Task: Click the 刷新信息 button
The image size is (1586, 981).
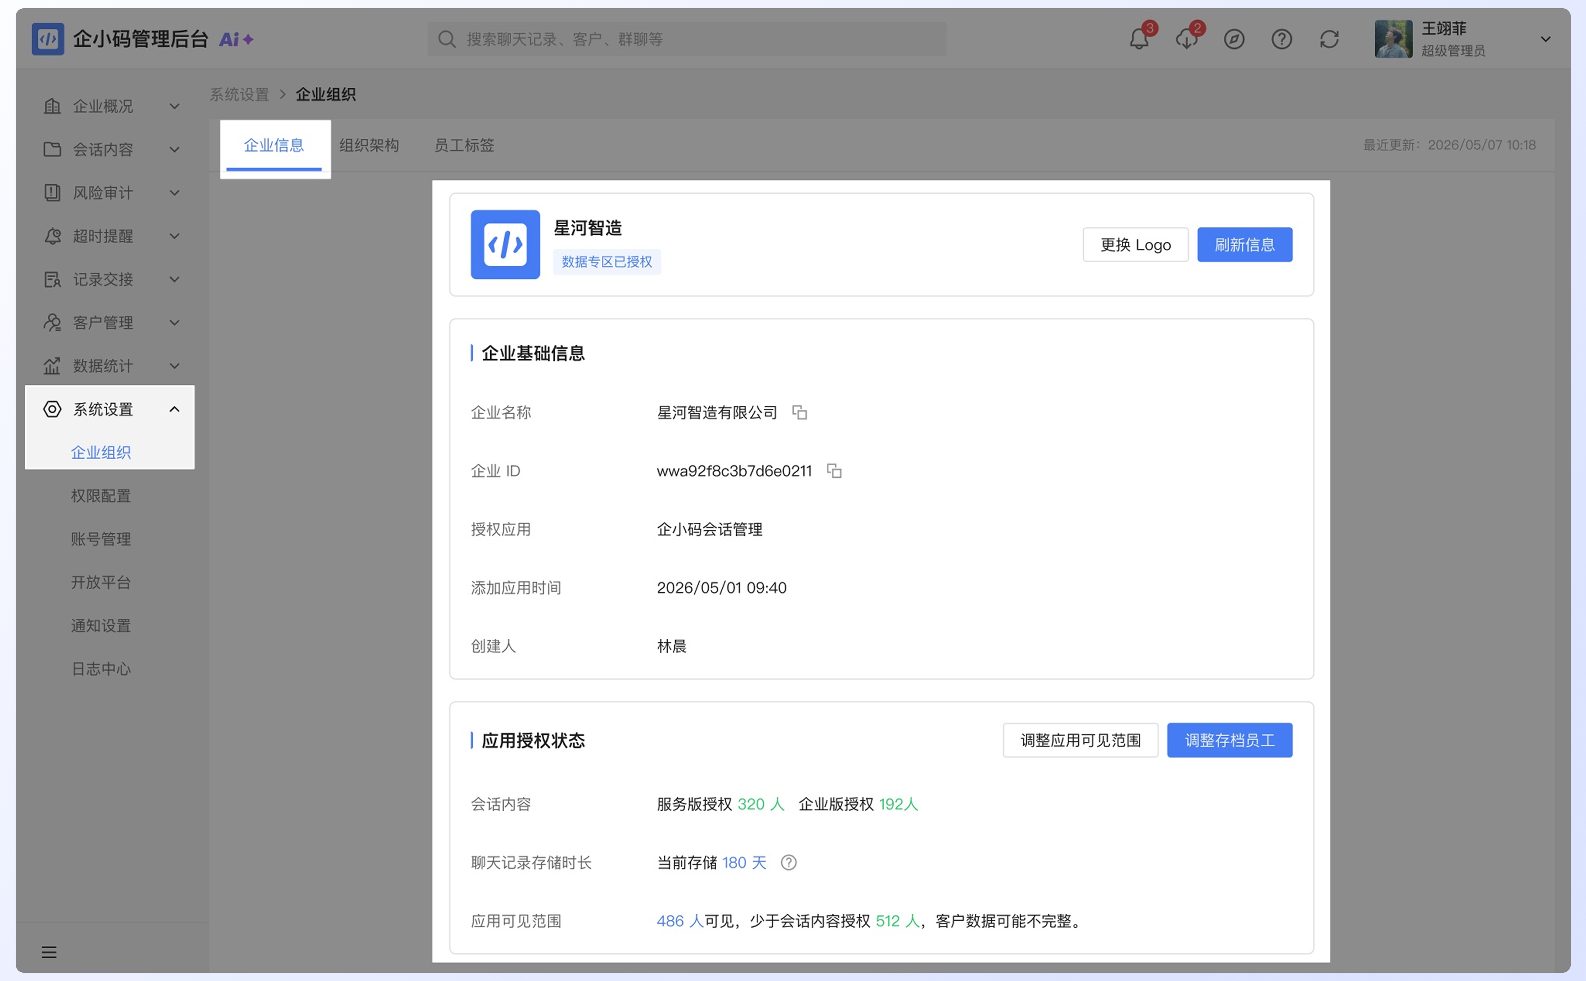Action: point(1244,245)
